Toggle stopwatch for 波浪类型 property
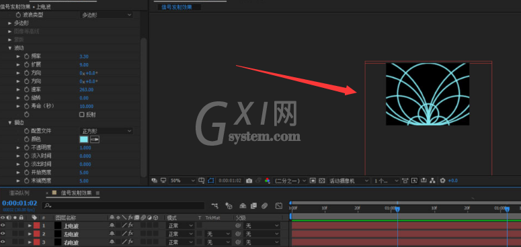The height and width of the screenshot is (247, 521). (x=18, y=15)
